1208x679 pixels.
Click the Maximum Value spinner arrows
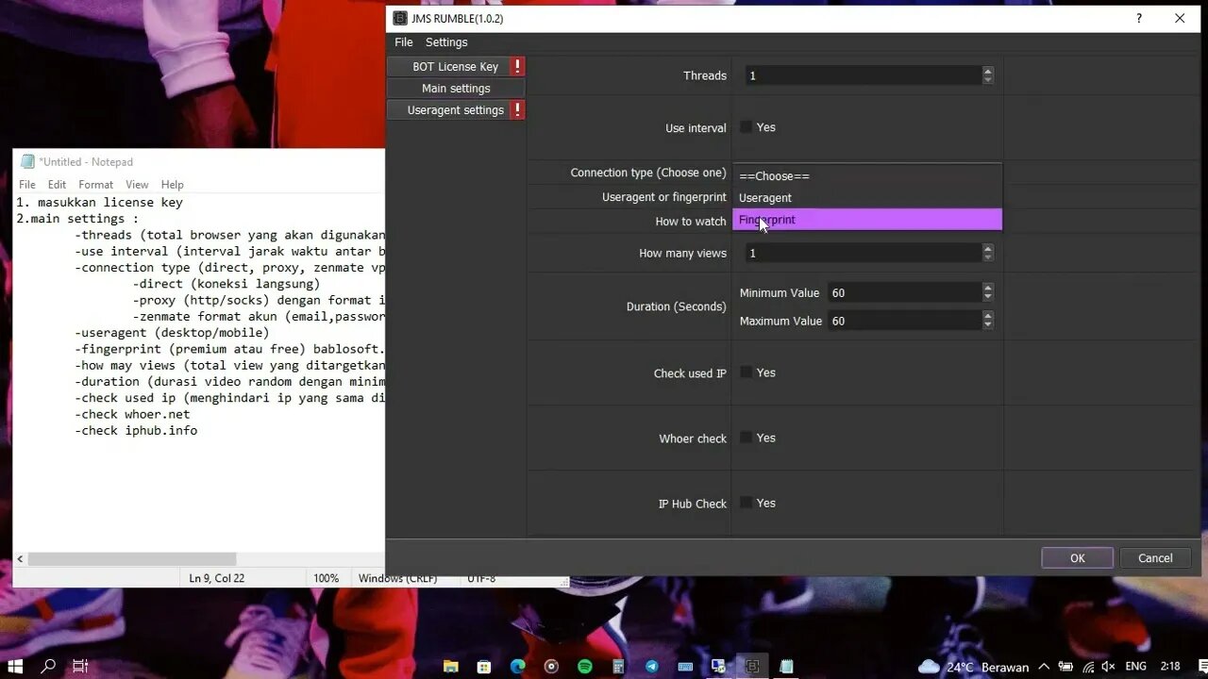[987, 321]
